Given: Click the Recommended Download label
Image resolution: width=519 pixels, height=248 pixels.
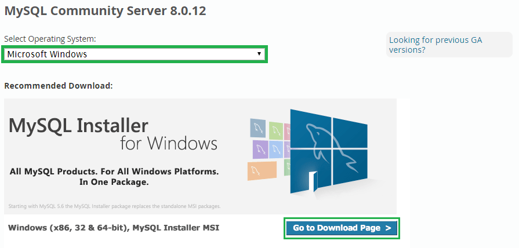Looking at the screenshot, I should click(x=58, y=86).
